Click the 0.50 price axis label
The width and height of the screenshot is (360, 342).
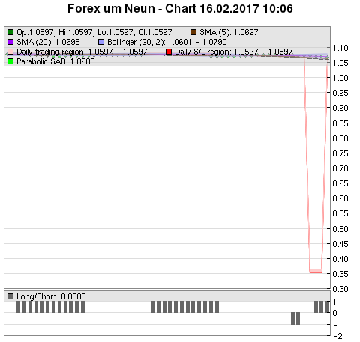click(340, 229)
